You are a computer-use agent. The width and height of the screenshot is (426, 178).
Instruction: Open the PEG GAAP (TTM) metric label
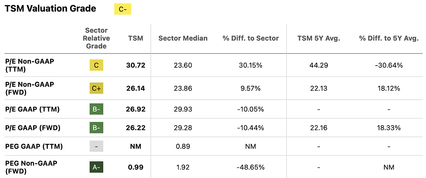pyautogui.click(x=34, y=146)
